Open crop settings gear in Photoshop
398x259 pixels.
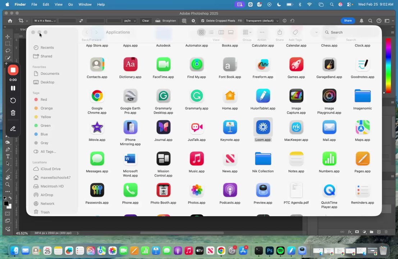[x=193, y=21]
